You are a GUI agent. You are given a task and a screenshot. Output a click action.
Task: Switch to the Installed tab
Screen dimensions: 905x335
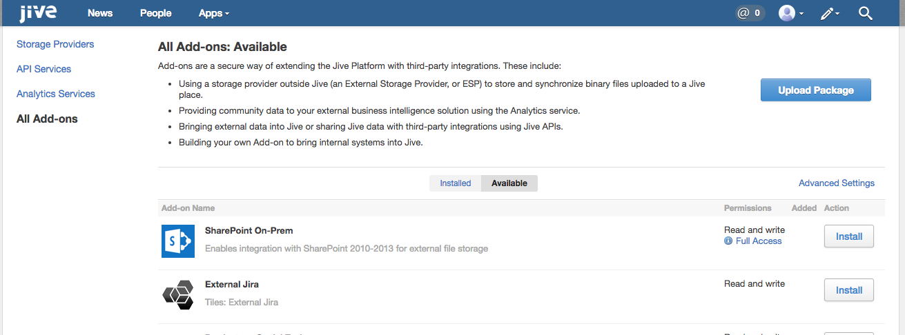click(456, 183)
